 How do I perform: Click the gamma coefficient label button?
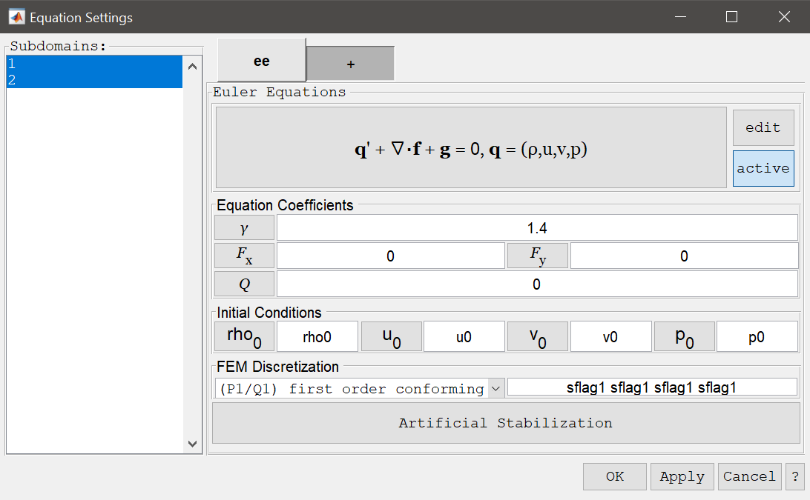(x=244, y=227)
